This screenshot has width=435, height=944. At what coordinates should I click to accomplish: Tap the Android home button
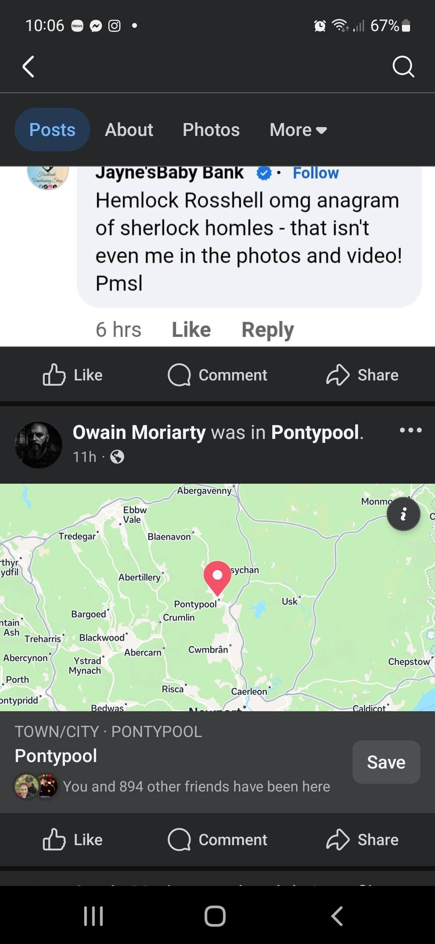(x=215, y=916)
